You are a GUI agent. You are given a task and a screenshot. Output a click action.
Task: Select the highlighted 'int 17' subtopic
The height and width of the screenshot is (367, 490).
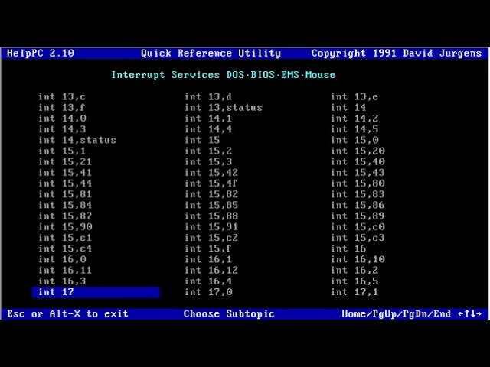pyautogui.click(x=96, y=292)
